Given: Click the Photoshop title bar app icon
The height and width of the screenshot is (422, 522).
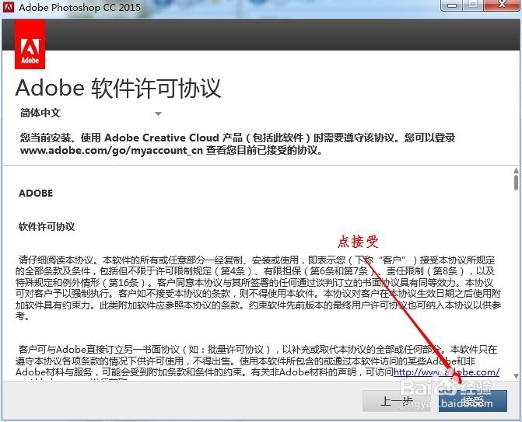Looking at the screenshot, I should pyautogui.click(x=9, y=7).
